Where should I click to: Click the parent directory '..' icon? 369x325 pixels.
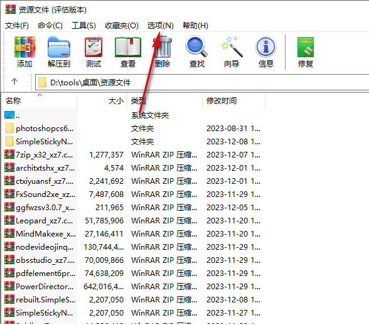coord(9,115)
